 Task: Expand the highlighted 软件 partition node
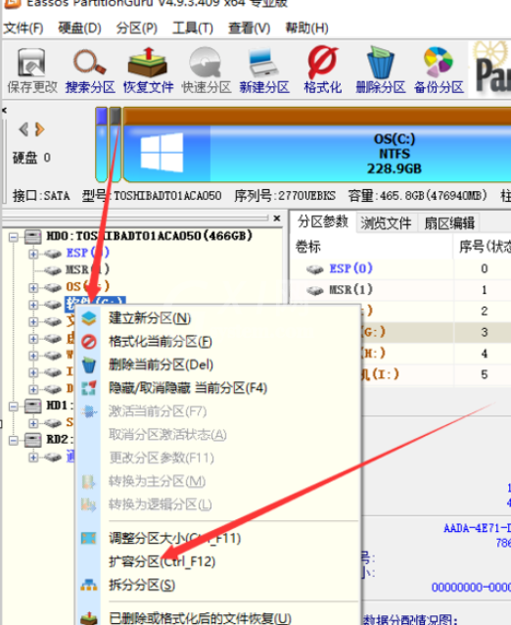33,305
